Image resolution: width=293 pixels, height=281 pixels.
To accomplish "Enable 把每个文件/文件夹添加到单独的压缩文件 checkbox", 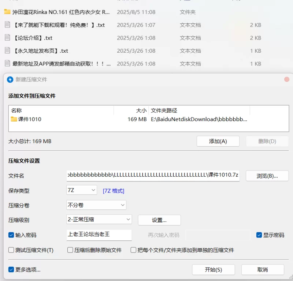I will pos(133,250).
